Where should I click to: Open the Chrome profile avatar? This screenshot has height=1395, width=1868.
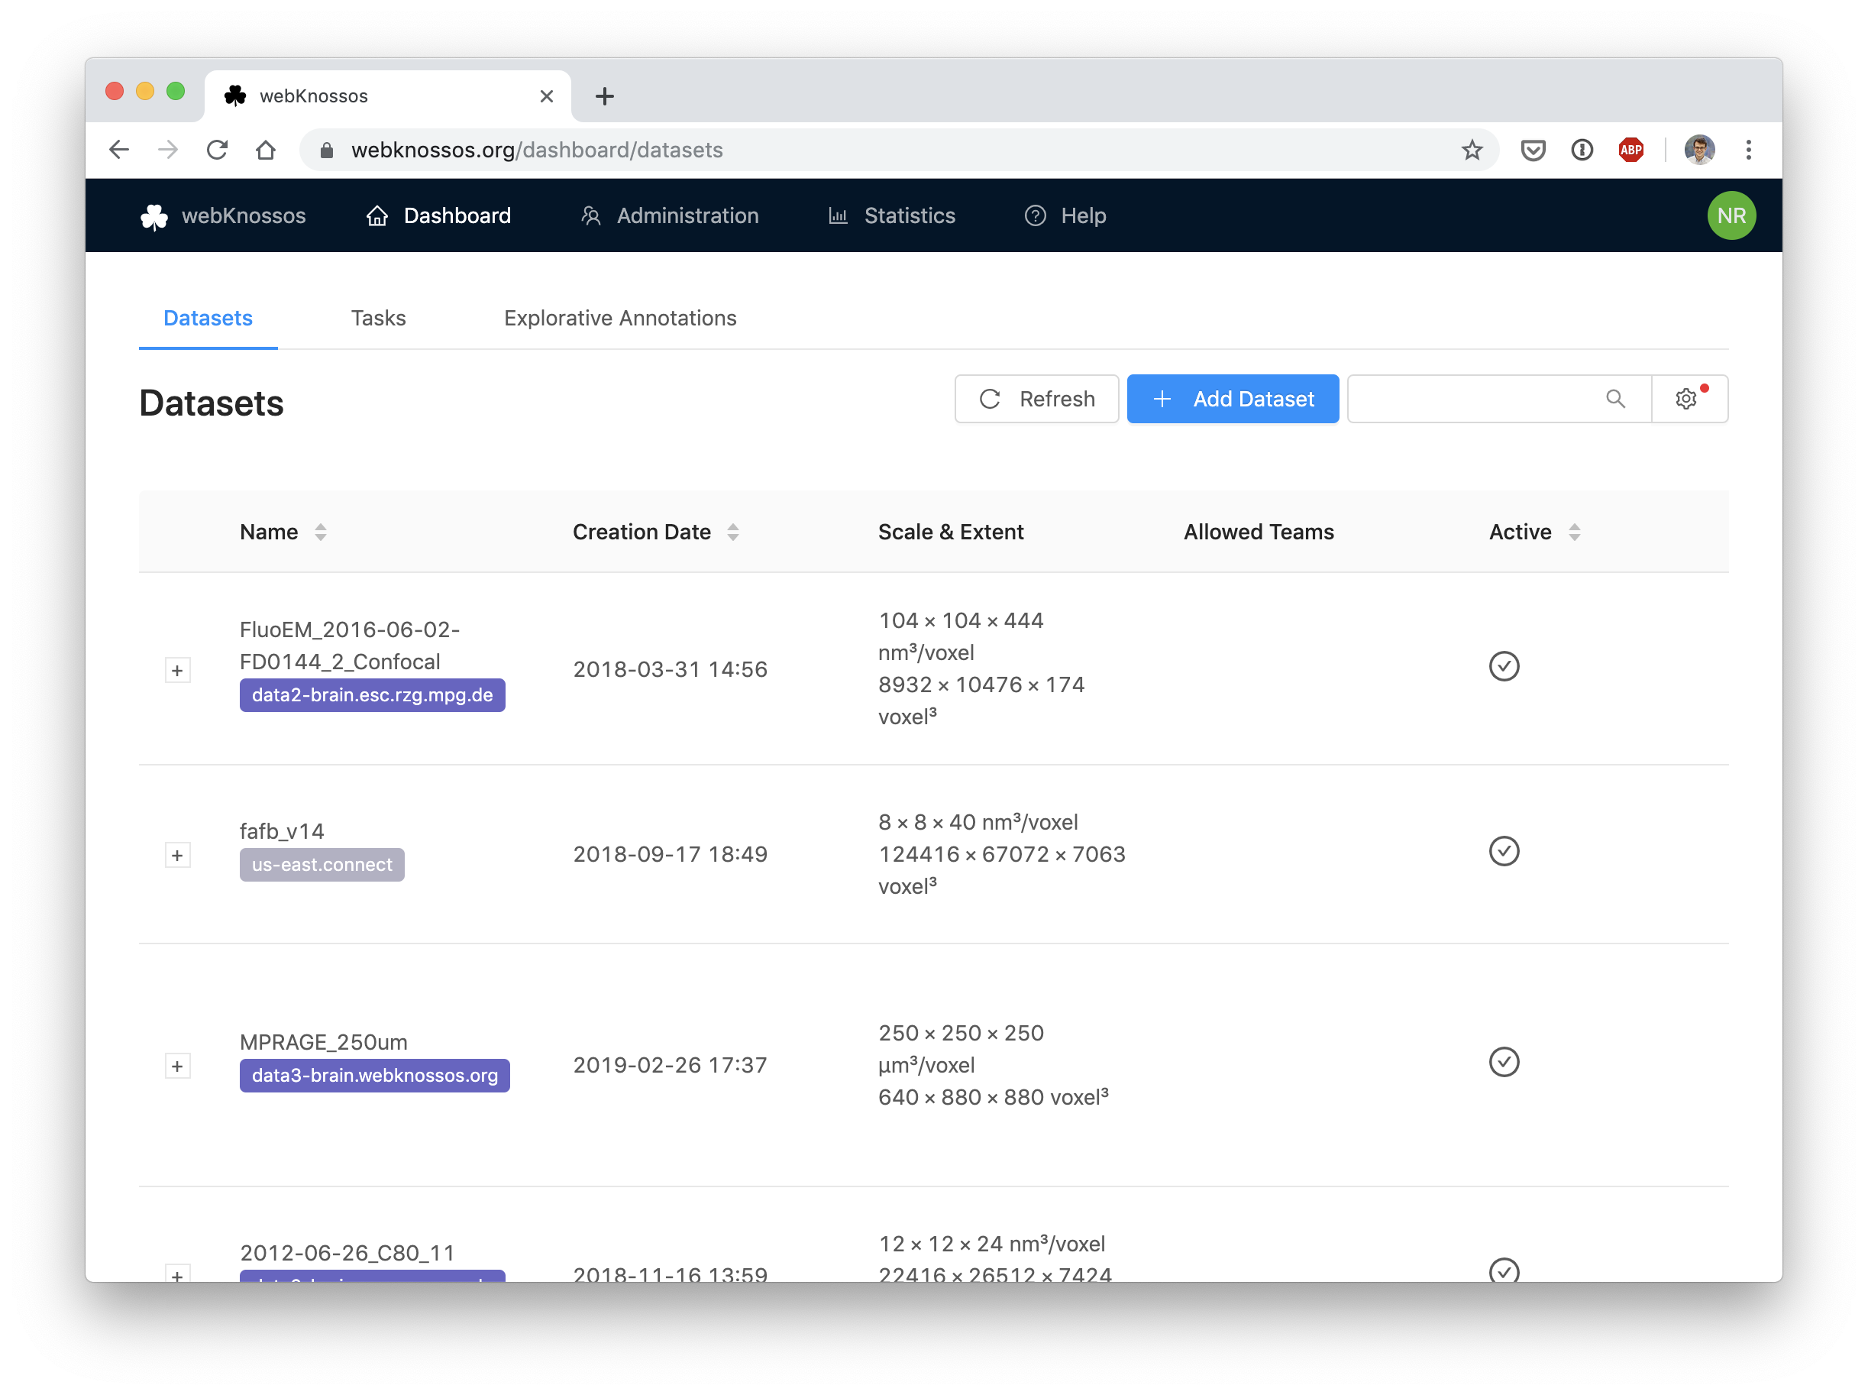1699,150
